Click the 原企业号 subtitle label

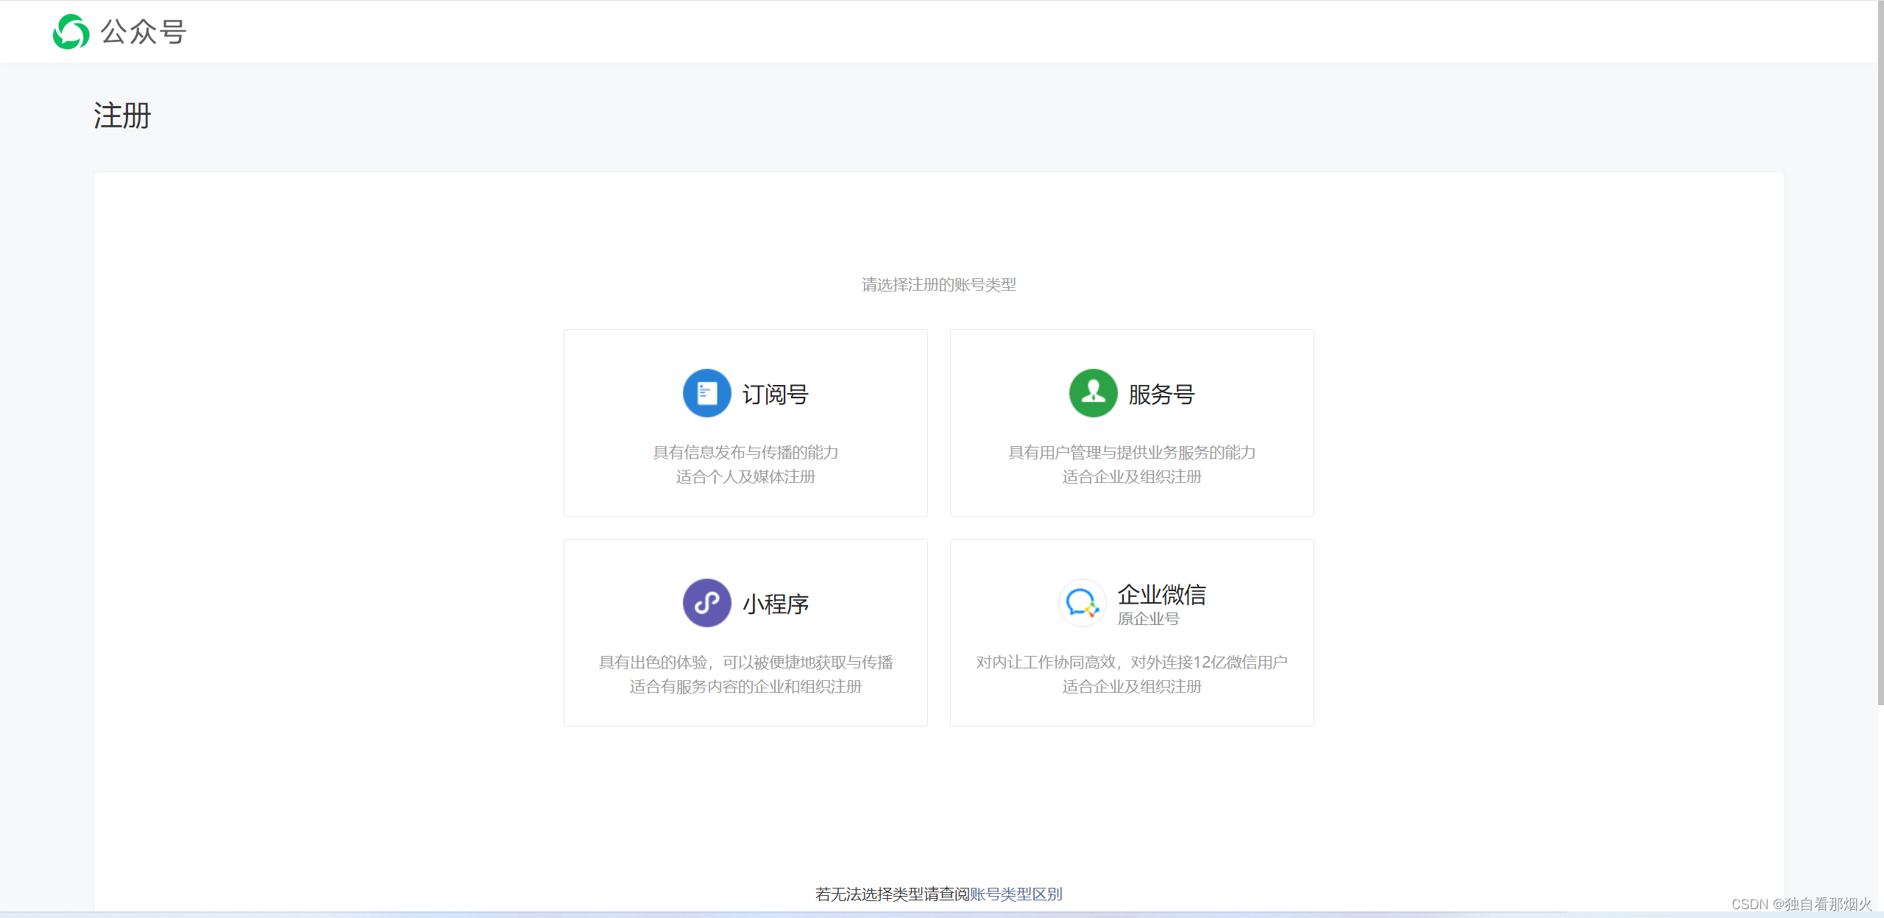tap(1148, 619)
